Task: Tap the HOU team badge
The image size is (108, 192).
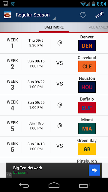Action: click(x=87, y=87)
